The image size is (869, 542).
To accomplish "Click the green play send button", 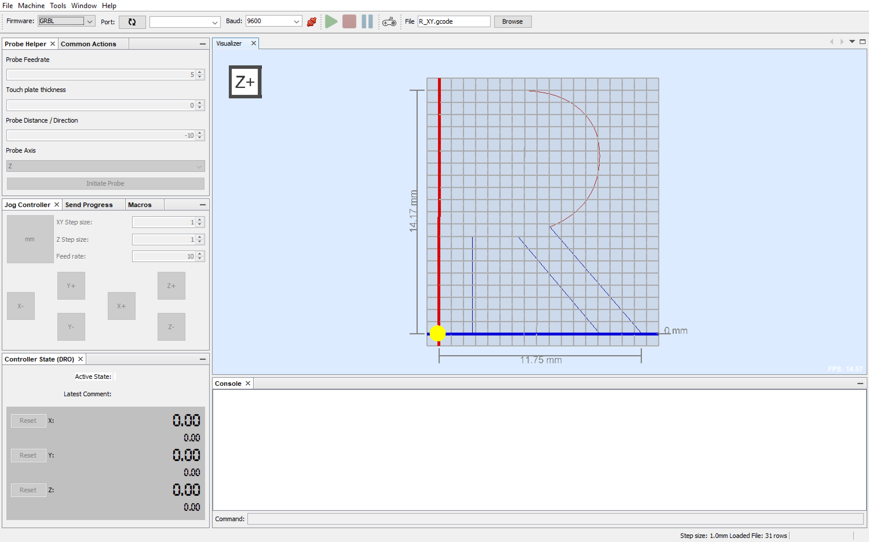I will coord(331,21).
